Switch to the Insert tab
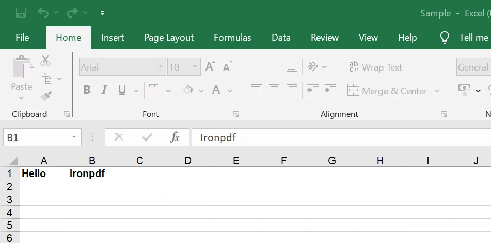This screenshot has width=491, height=243. pyautogui.click(x=113, y=38)
